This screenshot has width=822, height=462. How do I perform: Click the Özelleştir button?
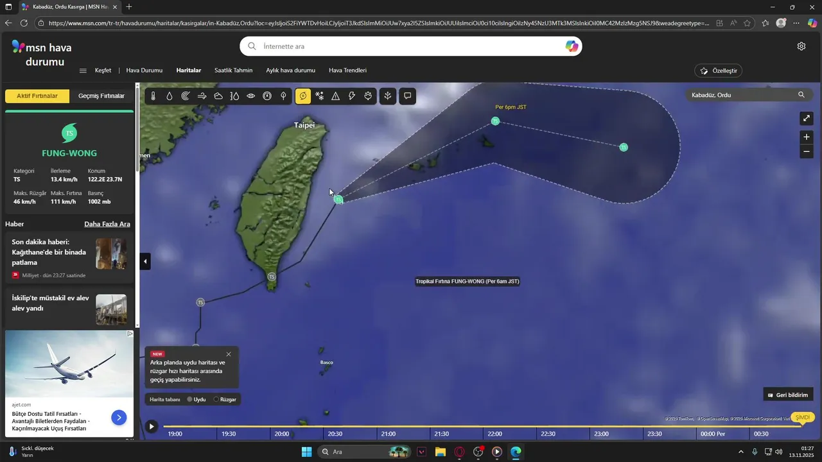[719, 71]
